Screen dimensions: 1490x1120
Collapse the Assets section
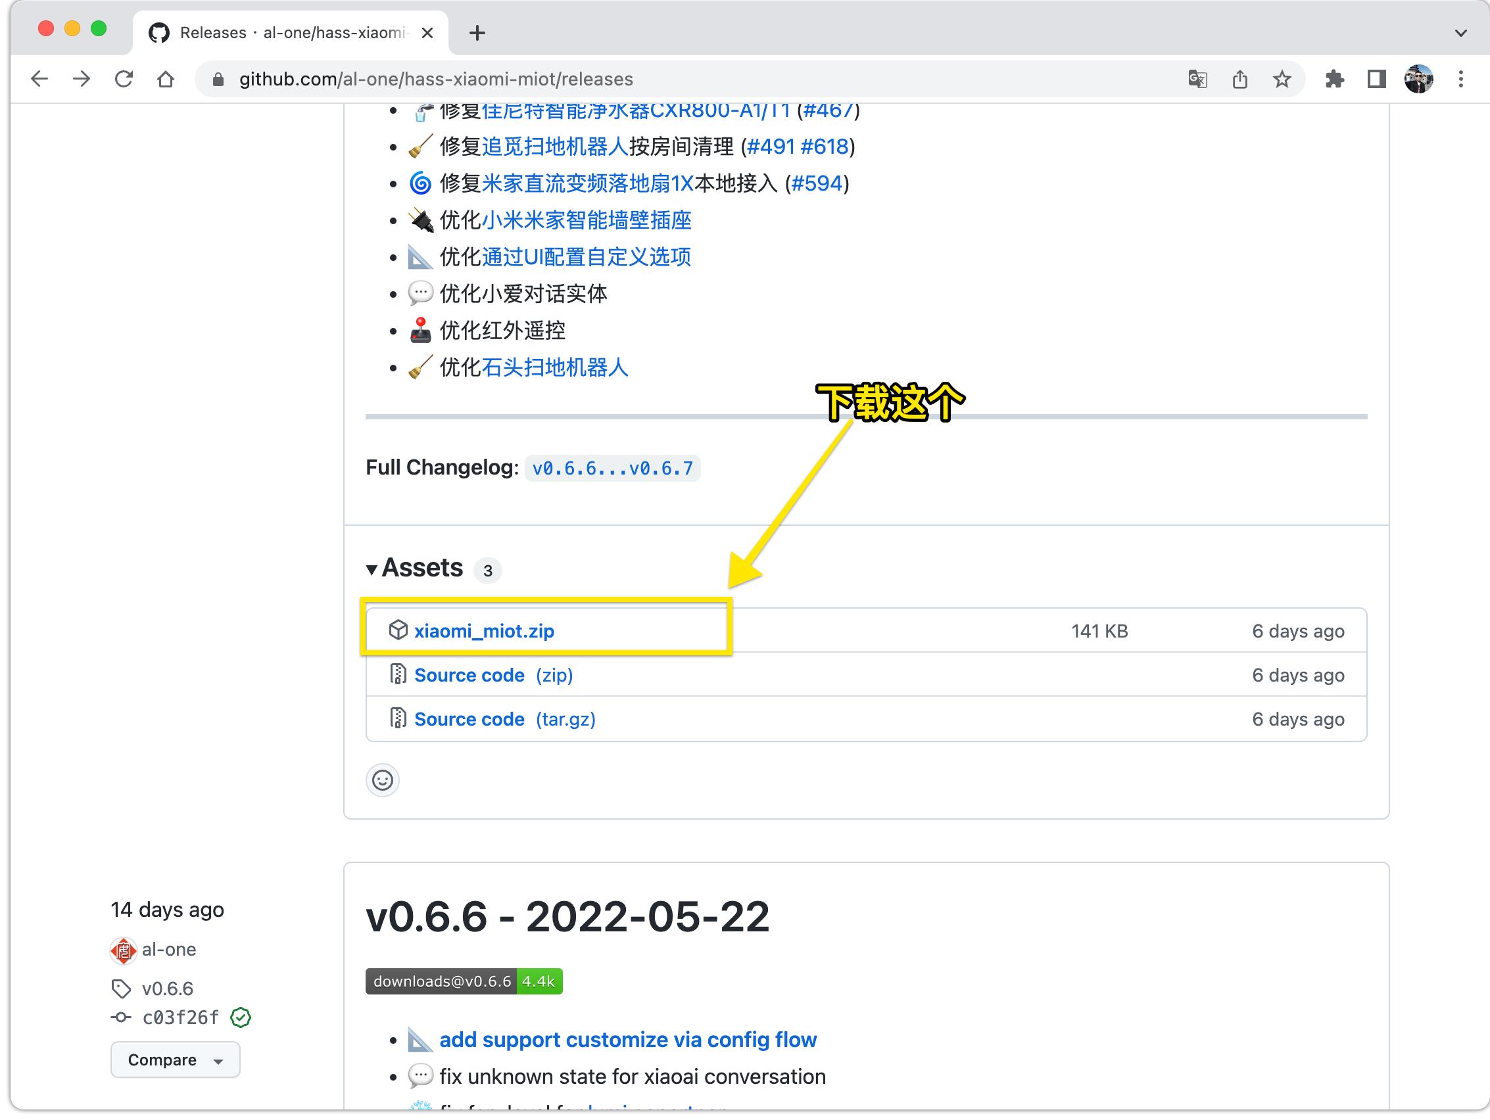(x=372, y=569)
